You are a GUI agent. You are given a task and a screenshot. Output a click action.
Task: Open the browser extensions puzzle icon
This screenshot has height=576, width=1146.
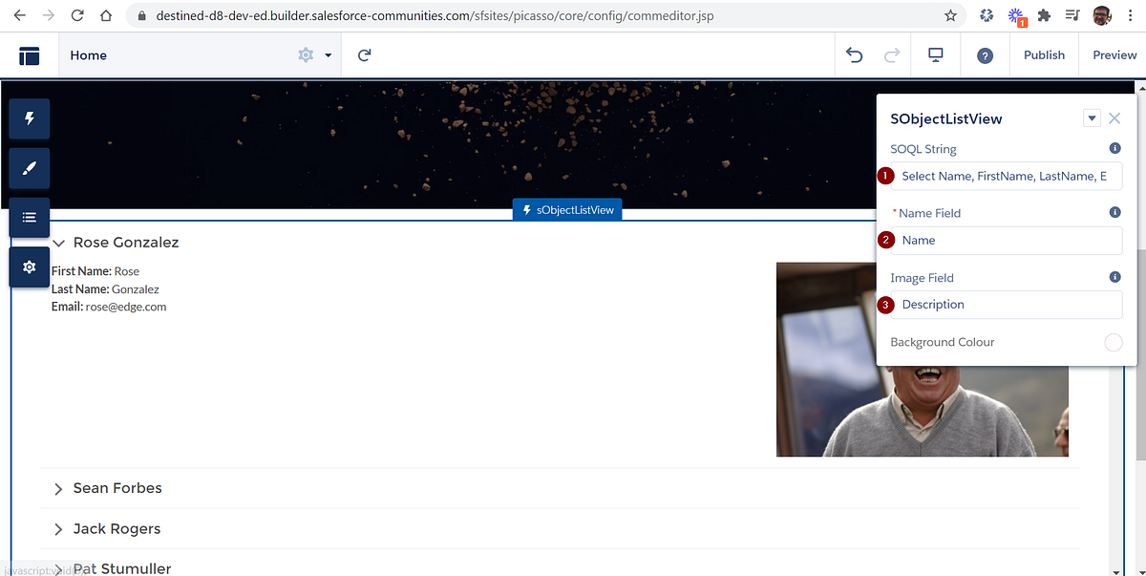click(x=1044, y=15)
